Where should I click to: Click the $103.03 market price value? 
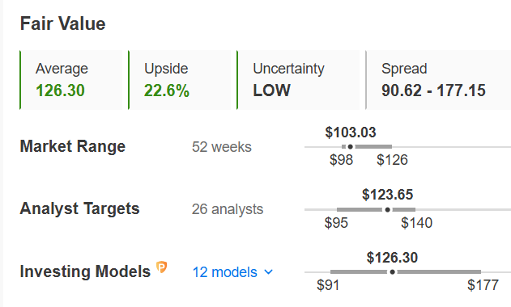[x=351, y=132]
